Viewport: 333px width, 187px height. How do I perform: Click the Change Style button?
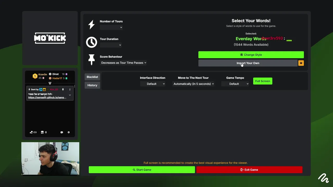(251, 55)
